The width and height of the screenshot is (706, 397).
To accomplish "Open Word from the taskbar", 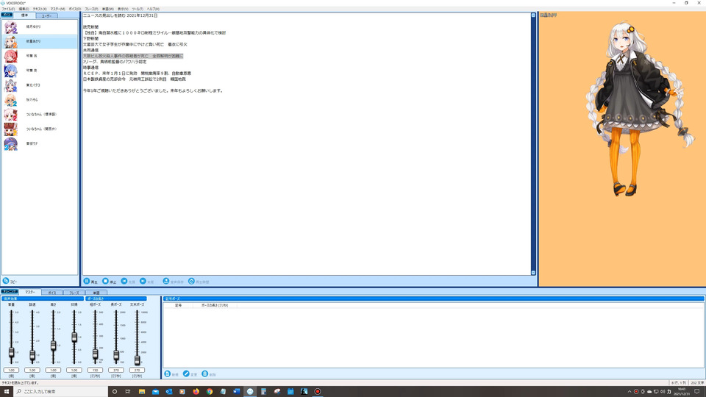I will 236,391.
